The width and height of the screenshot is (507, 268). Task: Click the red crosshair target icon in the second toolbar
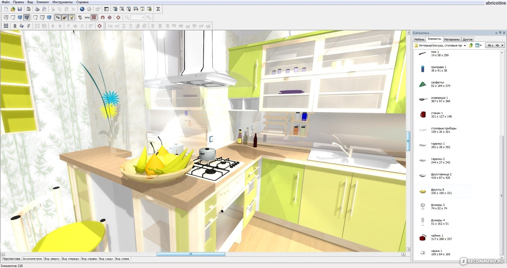[118, 17]
